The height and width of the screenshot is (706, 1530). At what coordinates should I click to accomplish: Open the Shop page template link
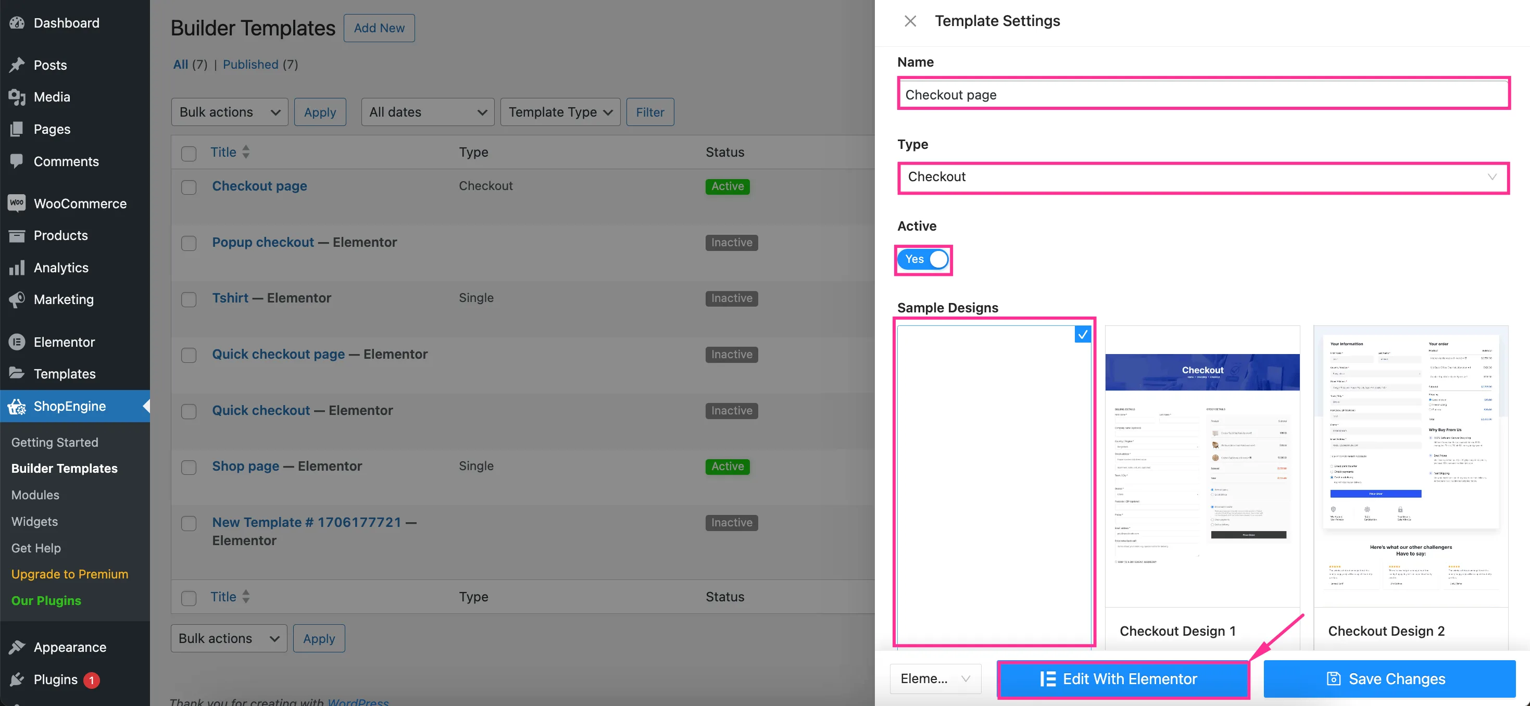[x=246, y=466]
